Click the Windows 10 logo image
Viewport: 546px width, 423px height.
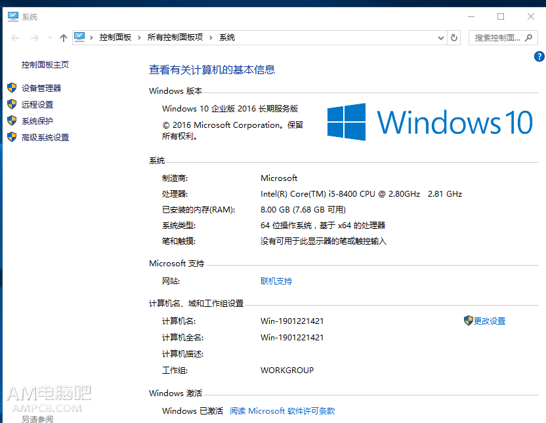click(x=430, y=122)
